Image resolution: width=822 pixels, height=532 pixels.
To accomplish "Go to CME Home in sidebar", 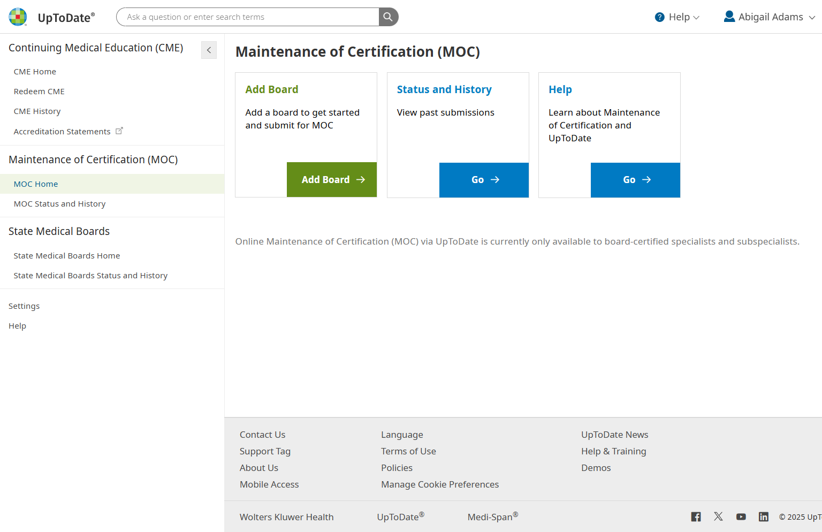I will point(35,72).
